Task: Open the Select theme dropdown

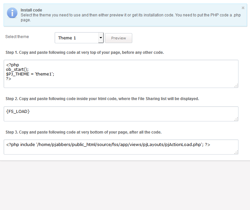Action: [79, 38]
